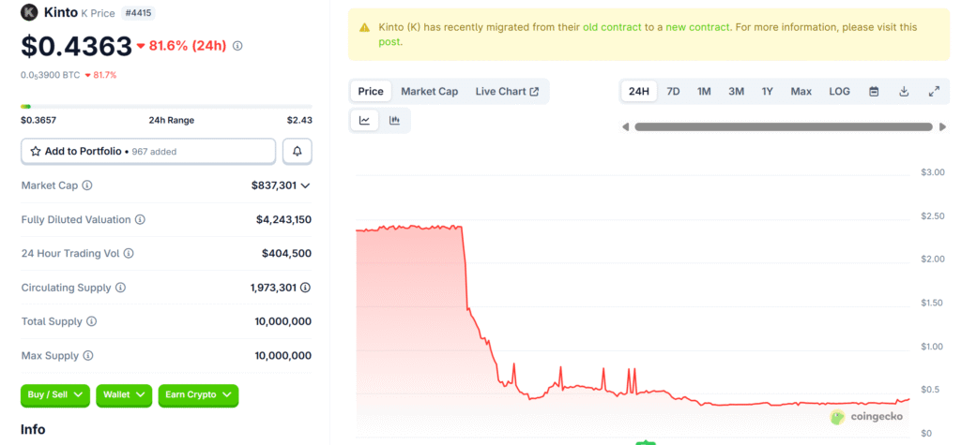Expand the chart to fullscreen

934,91
